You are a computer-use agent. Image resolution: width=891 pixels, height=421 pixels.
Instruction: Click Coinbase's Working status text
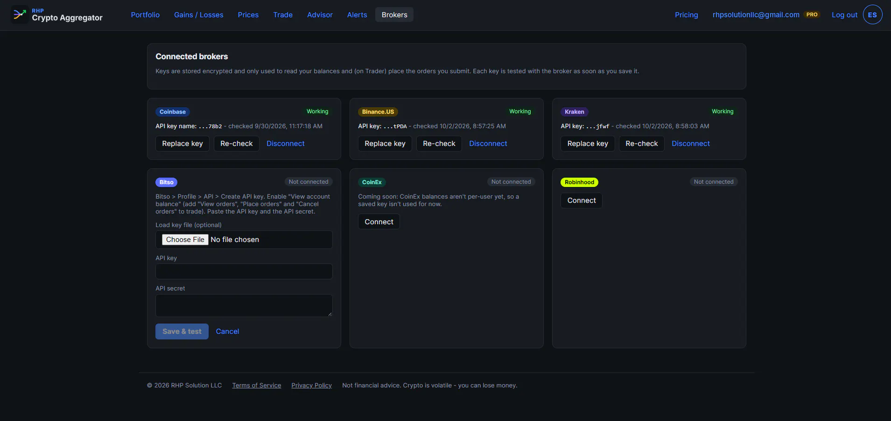click(x=317, y=111)
